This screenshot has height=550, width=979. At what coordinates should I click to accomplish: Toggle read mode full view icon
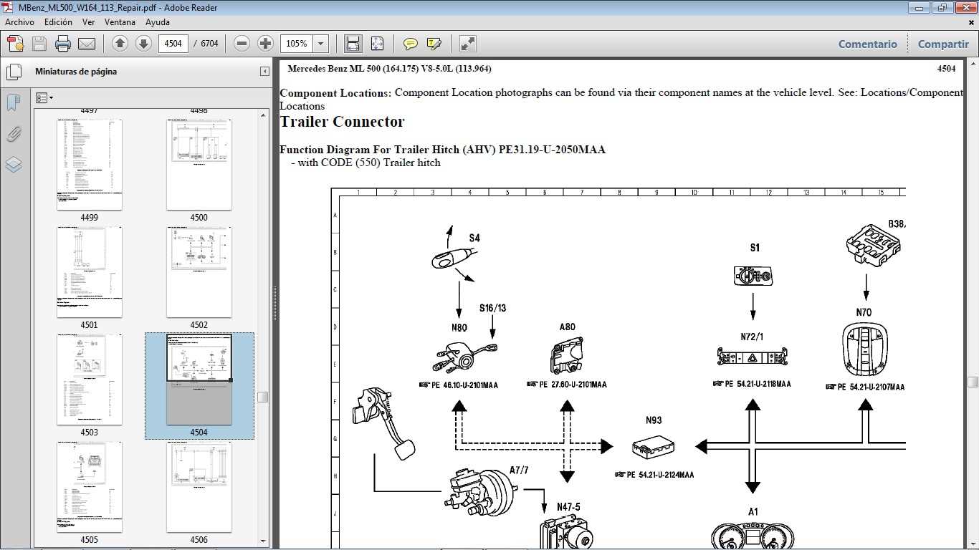tap(467, 44)
